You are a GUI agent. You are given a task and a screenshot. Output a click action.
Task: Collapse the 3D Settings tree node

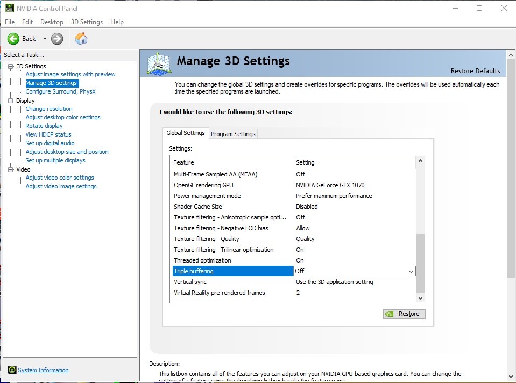coord(11,66)
